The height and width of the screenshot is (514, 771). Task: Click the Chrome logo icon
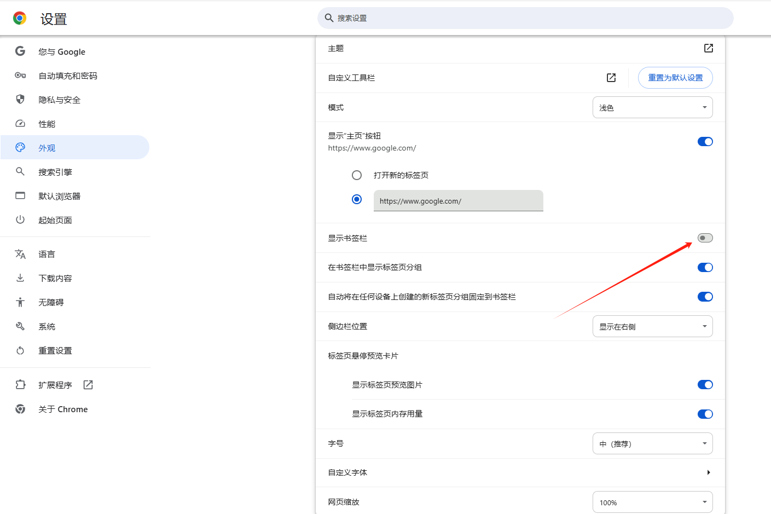pos(20,18)
